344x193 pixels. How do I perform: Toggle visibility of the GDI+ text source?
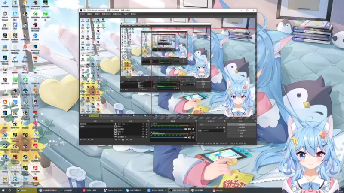(x=143, y=124)
